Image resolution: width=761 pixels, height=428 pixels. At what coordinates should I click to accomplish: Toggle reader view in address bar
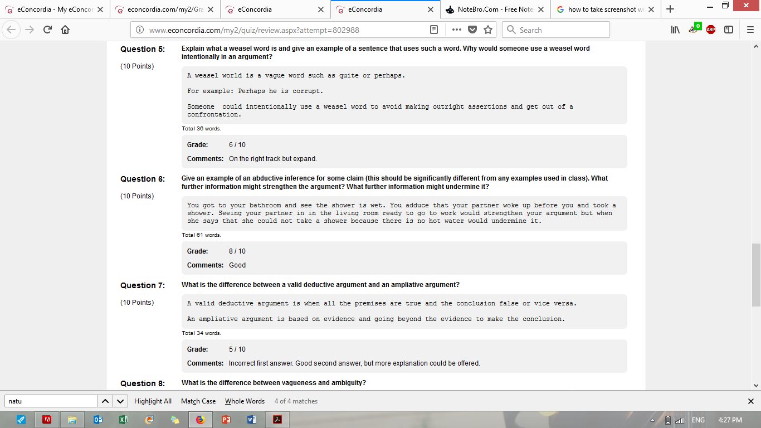pyautogui.click(x=434, y=30)
